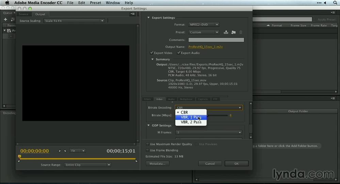This screenshot has height=184, width=340.
Task: Click the Import Preset icon
Action: [233, 32]
